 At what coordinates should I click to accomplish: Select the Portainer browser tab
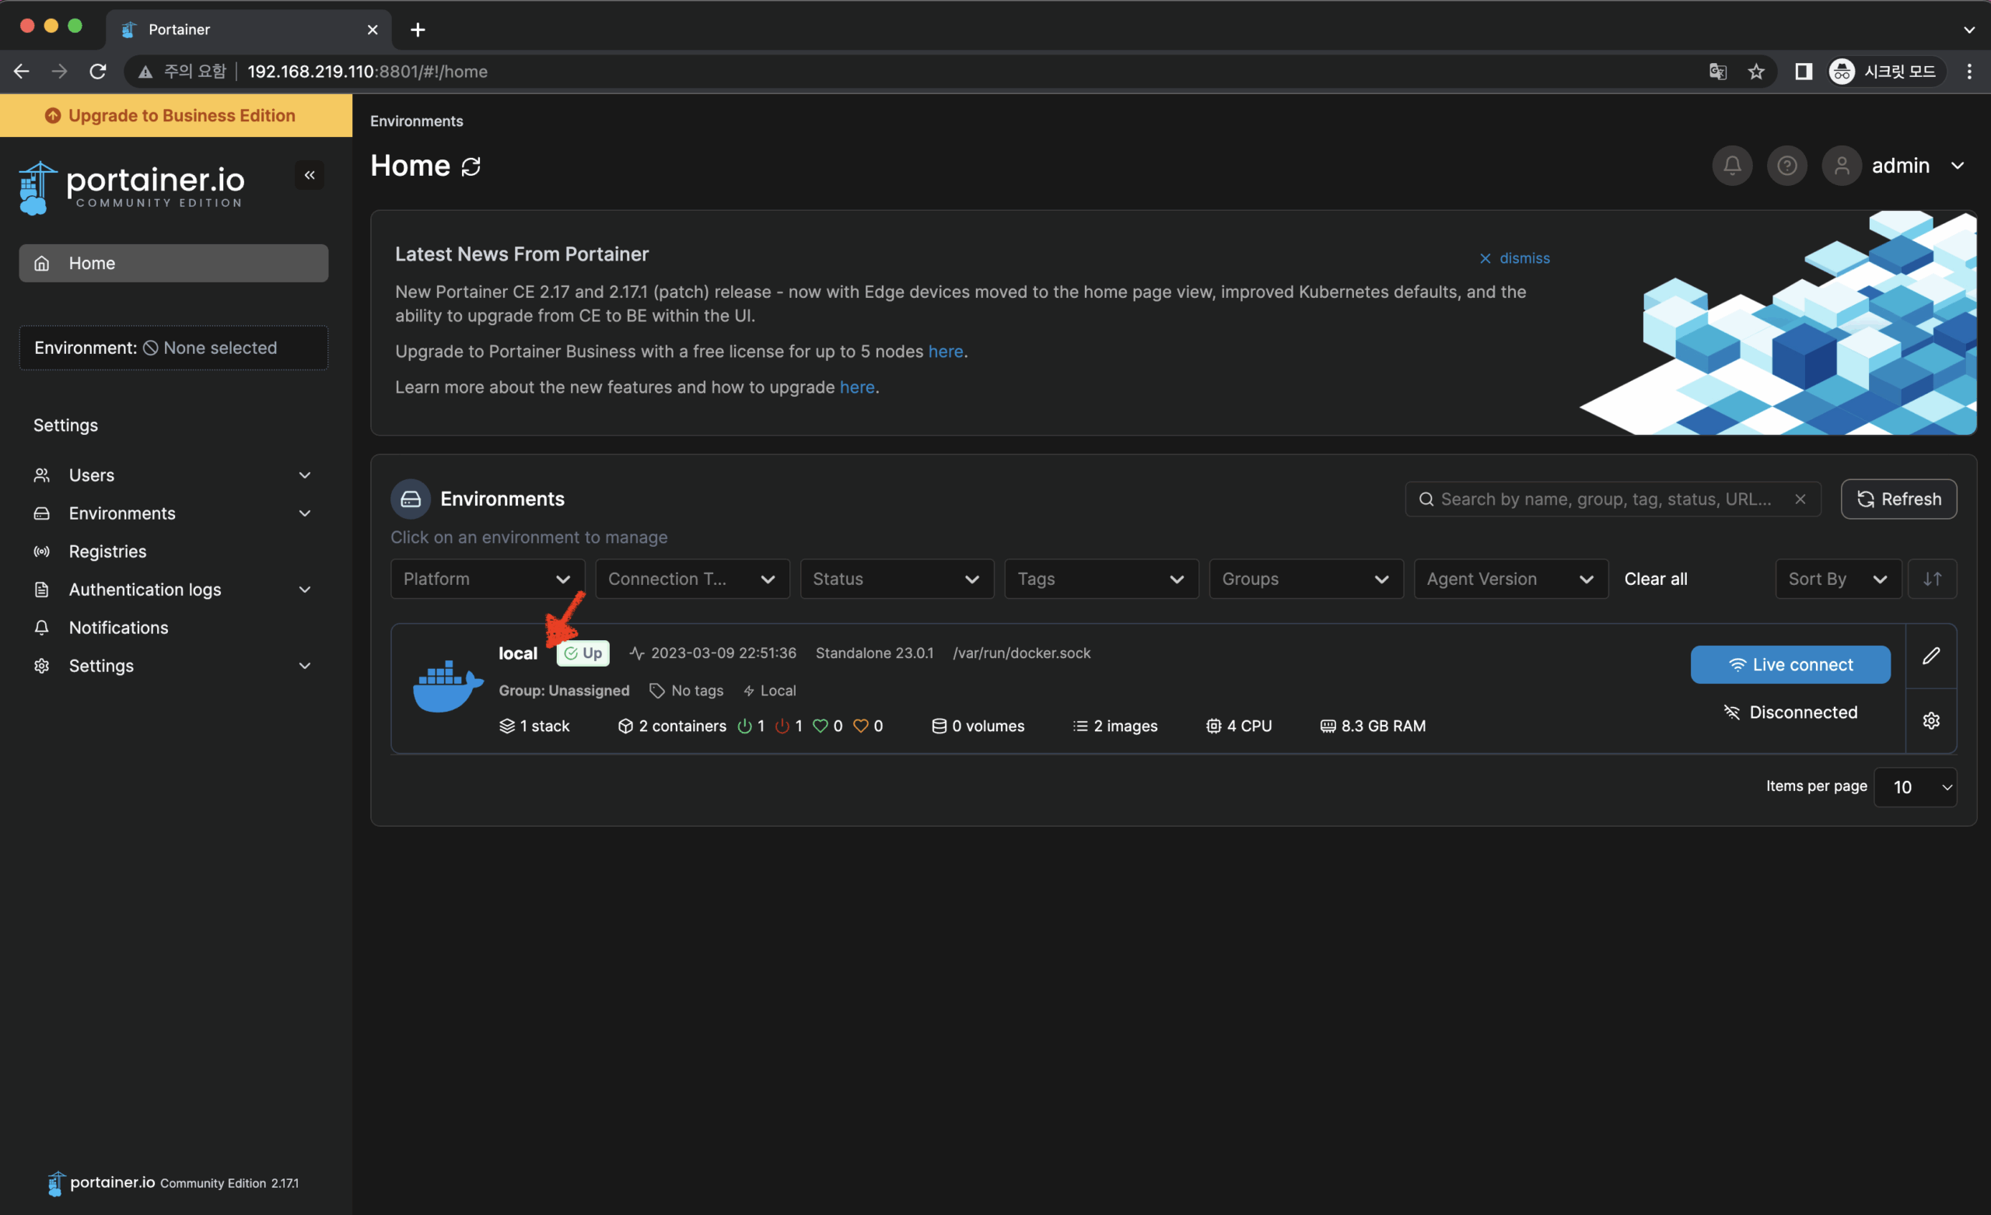(x=248, y=30)
